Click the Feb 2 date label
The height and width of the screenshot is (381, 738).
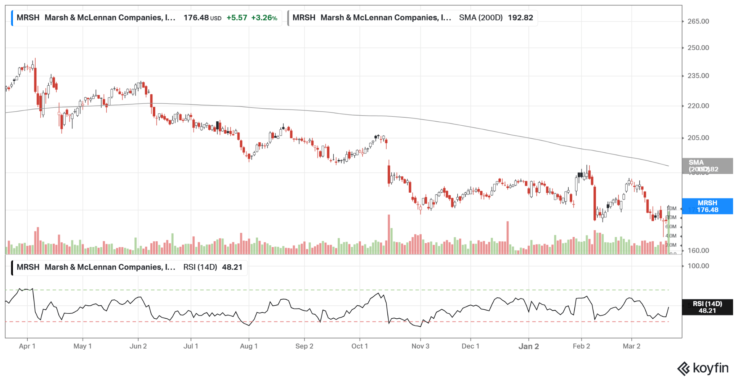581,346
